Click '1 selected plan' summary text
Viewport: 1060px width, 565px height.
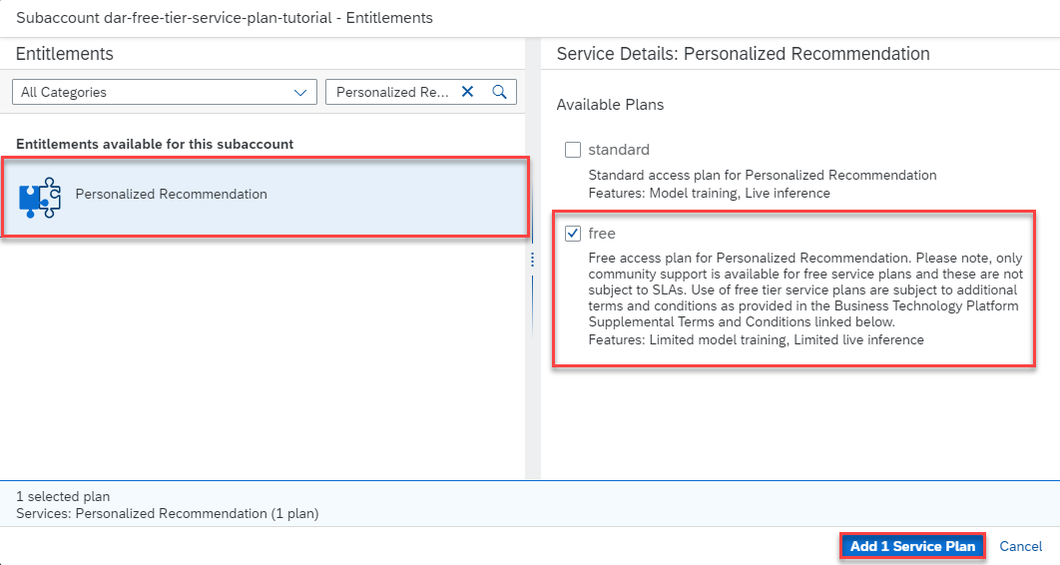63,496
